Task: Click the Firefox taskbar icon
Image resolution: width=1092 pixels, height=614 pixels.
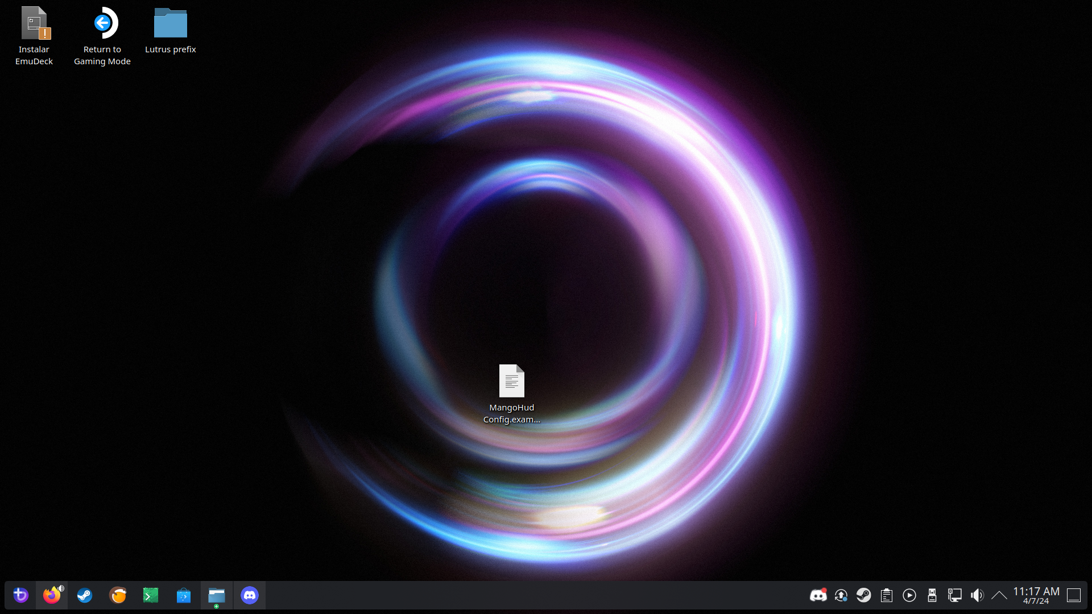Action: [x=51, y=595]
